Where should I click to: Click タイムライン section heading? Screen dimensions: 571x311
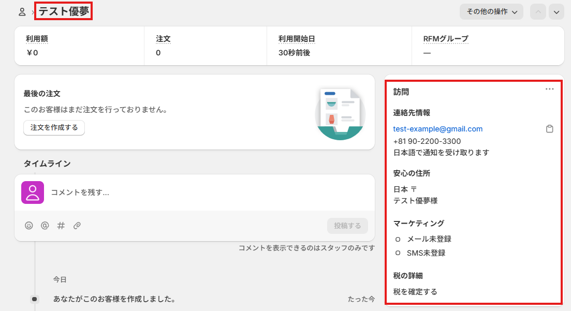[x=47, y=164]
